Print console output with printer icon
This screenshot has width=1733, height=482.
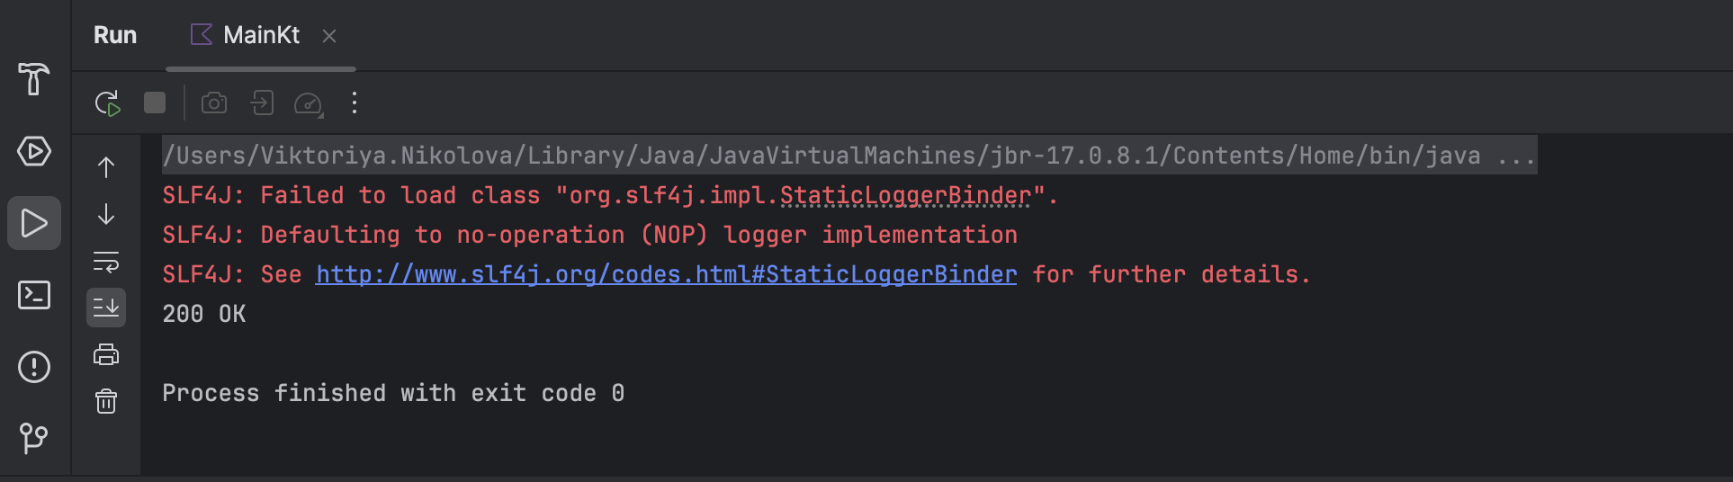point(106,354)
